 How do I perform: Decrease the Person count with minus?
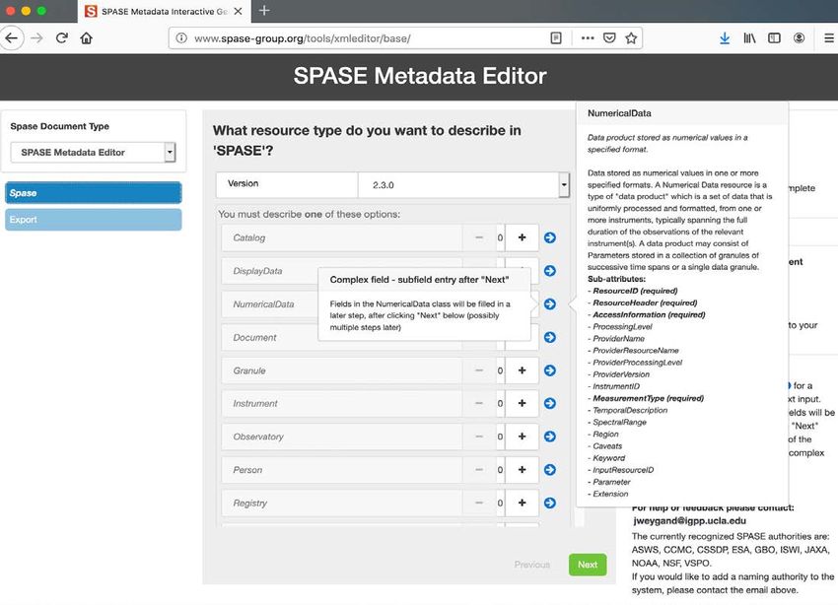(x=479, y=469)
